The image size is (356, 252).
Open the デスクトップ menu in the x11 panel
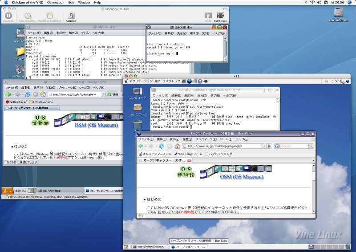(x=171, y=81)
